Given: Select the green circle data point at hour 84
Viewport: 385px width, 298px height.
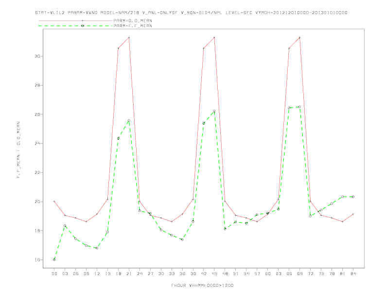Looking at the screenshot, I should pyautogui.click(x=353, y=197).
